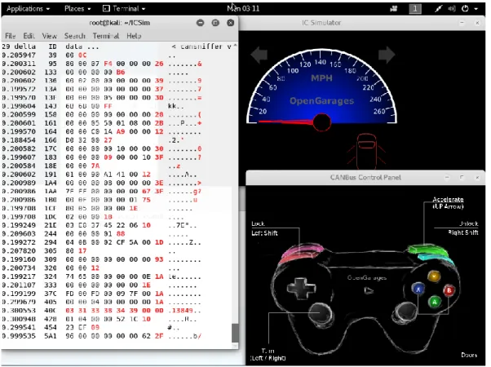This screenshot has height=367, width=491.
Task: Click the root@kali: ~/ICSim title bar
Action: tap(120, 23)
